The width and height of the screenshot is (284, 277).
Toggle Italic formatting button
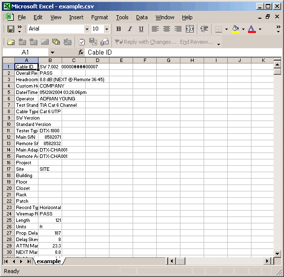coord(130,29)
